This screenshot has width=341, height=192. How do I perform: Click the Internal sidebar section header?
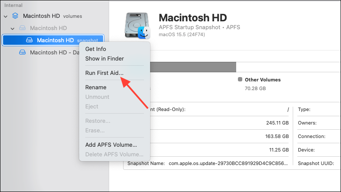click(13, 5)
